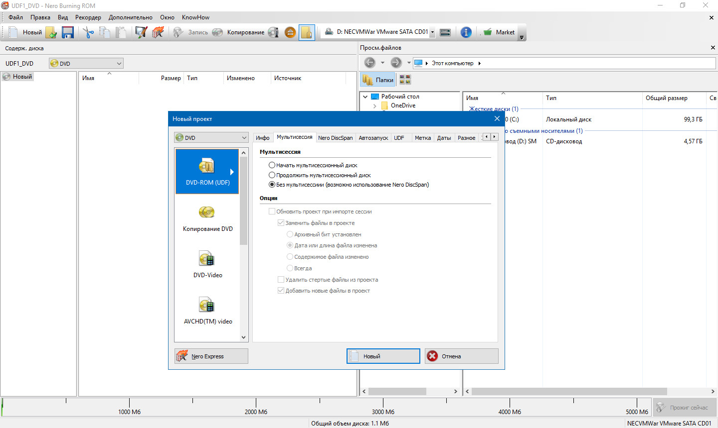Viewport: 718px width, 428px height.
Task: Select the DVD-Video project type
Action: (207, 264)
